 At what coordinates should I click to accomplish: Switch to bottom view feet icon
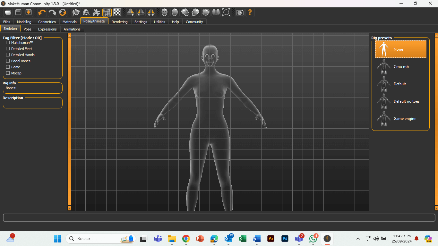pyautogui.click(x=216, y=13)
